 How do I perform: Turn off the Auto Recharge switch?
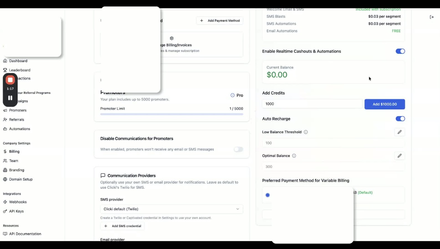tap(400, 119)
